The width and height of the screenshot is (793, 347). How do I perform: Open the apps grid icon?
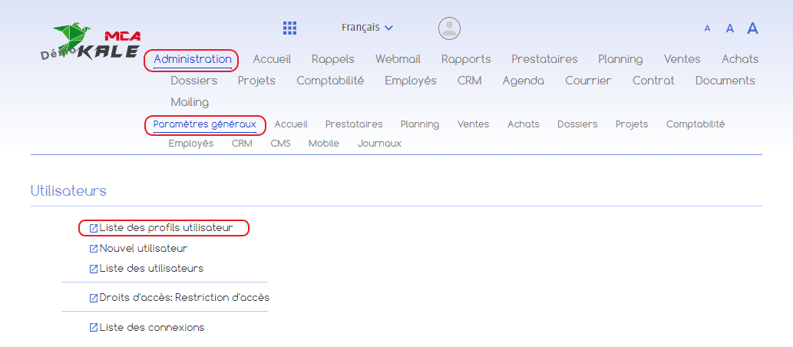click(289, 28)
